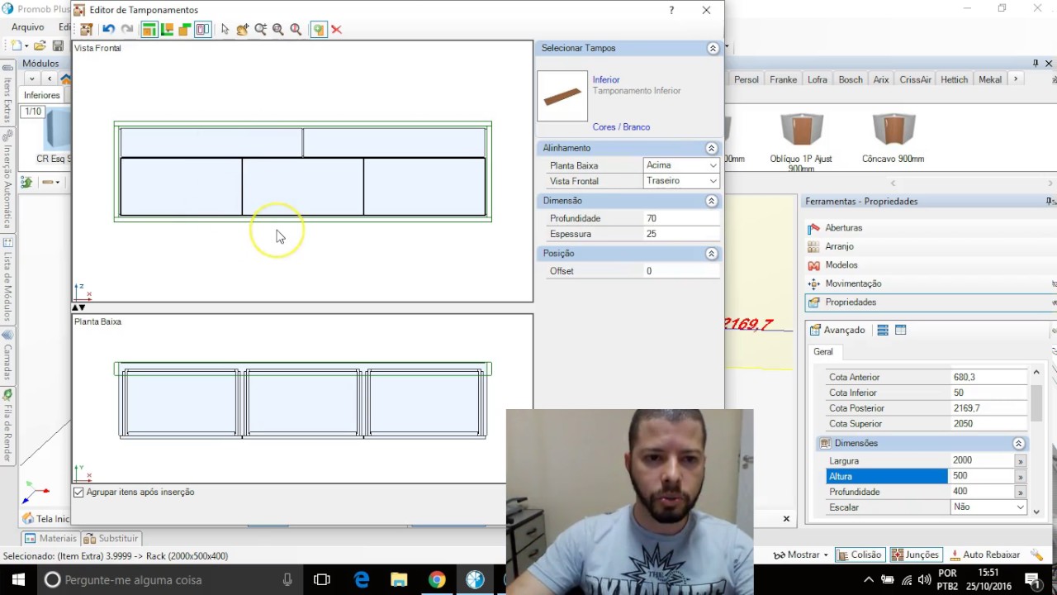
Task: Open the Materiais tab at bottom
Action: (50, 538)
